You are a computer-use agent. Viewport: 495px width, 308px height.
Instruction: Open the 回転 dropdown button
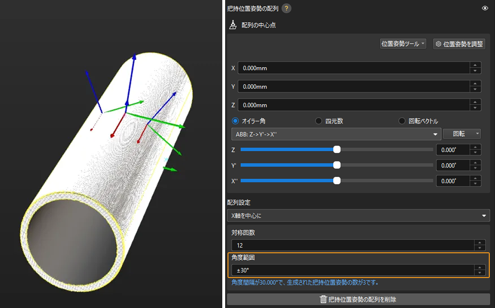tap(461, 134)
